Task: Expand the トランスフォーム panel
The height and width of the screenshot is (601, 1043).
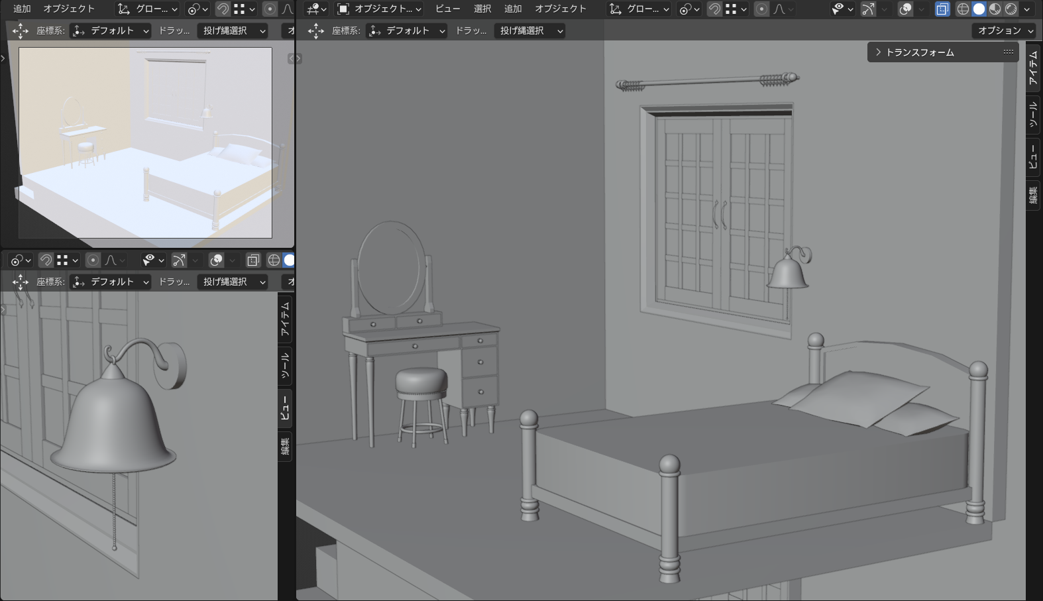Action: coord(914,52)
